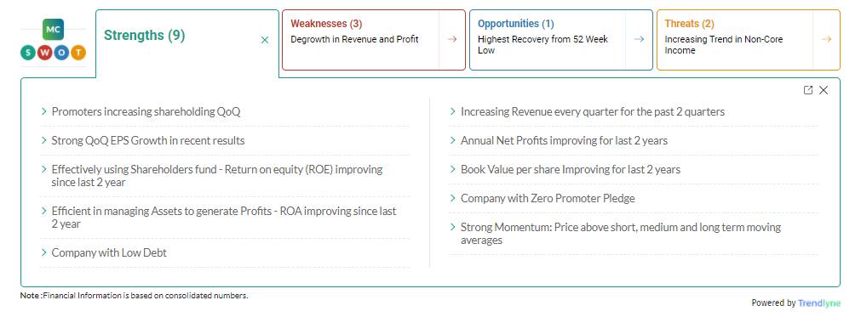
Task: Close the Strengths details panel
Action: click(824, 90)
